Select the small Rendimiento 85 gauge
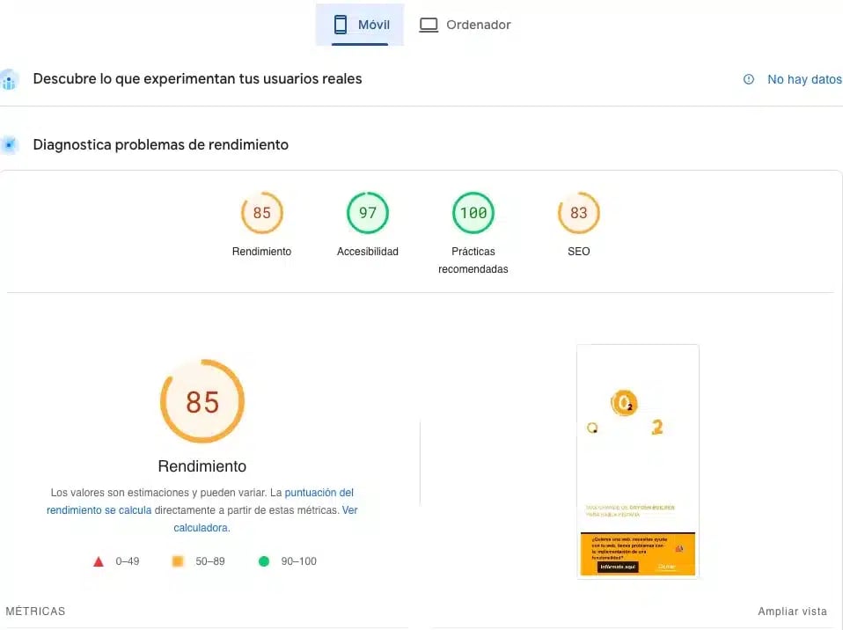Screen dimensions: 843x630 [x=261, y=213]
